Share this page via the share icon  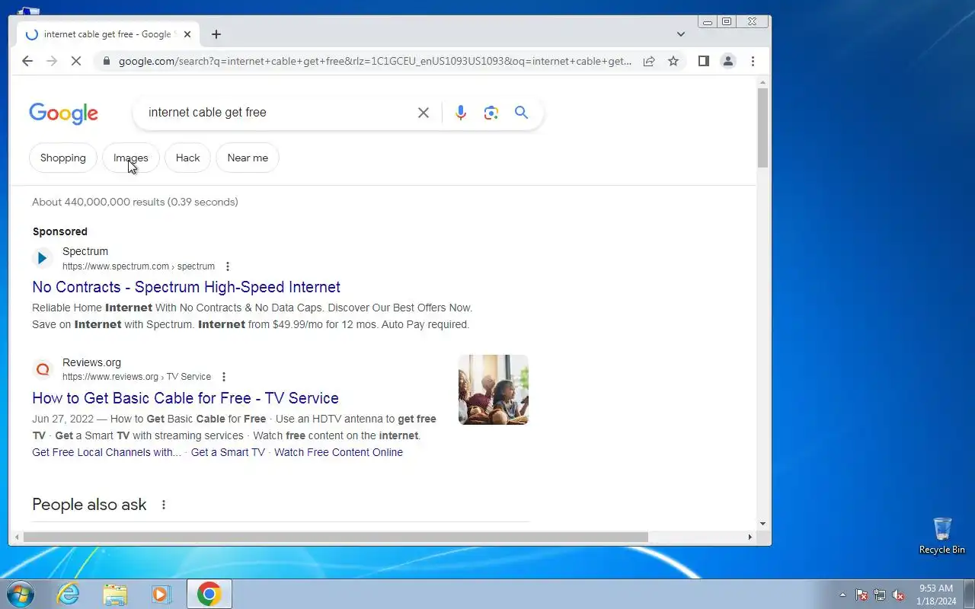click(x=649, y=61)
